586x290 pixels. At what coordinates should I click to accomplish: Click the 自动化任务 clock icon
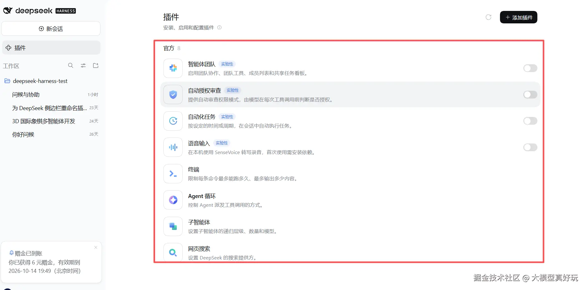tap(173, 121)
